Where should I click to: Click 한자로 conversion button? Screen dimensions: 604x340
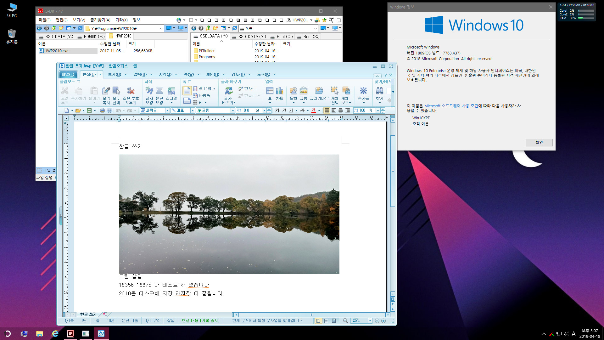coord(247,89)
